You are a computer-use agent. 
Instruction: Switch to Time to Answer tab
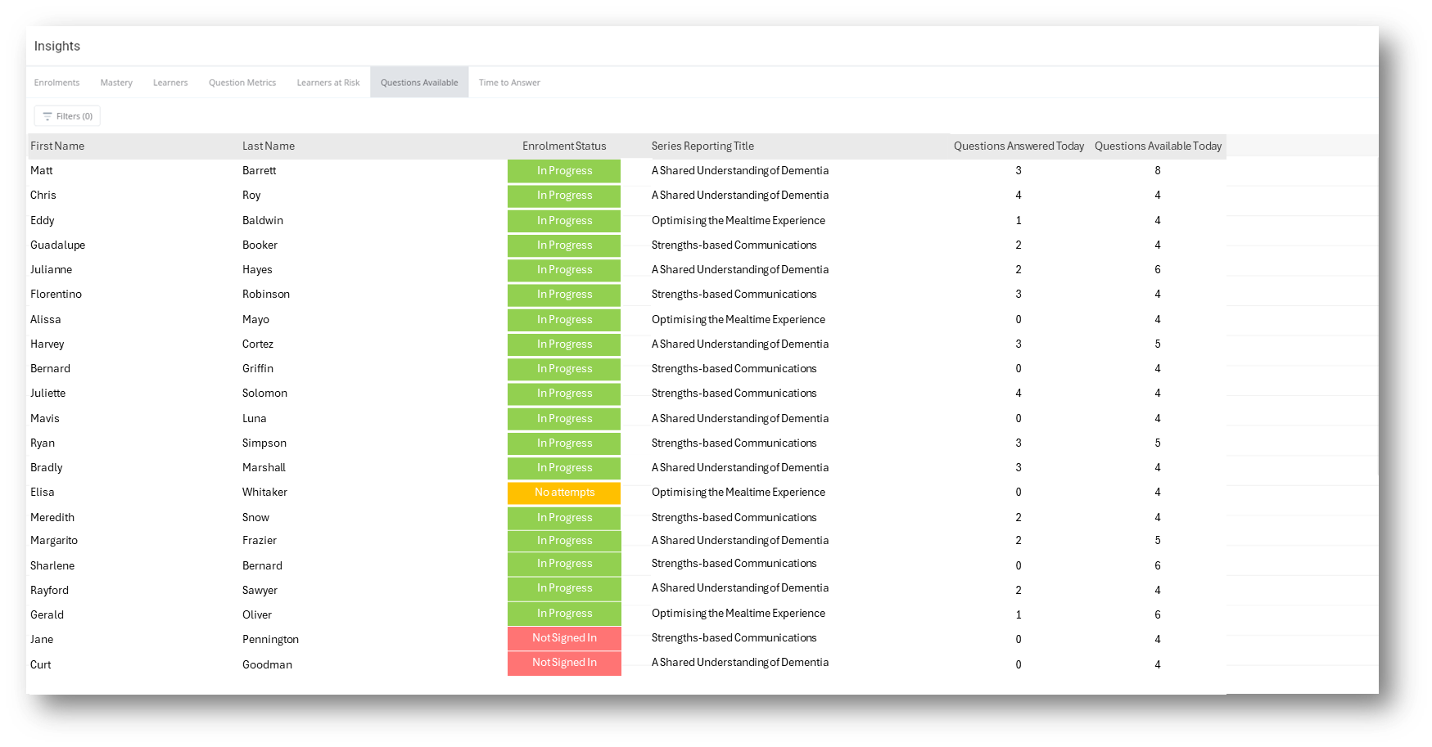509,83
